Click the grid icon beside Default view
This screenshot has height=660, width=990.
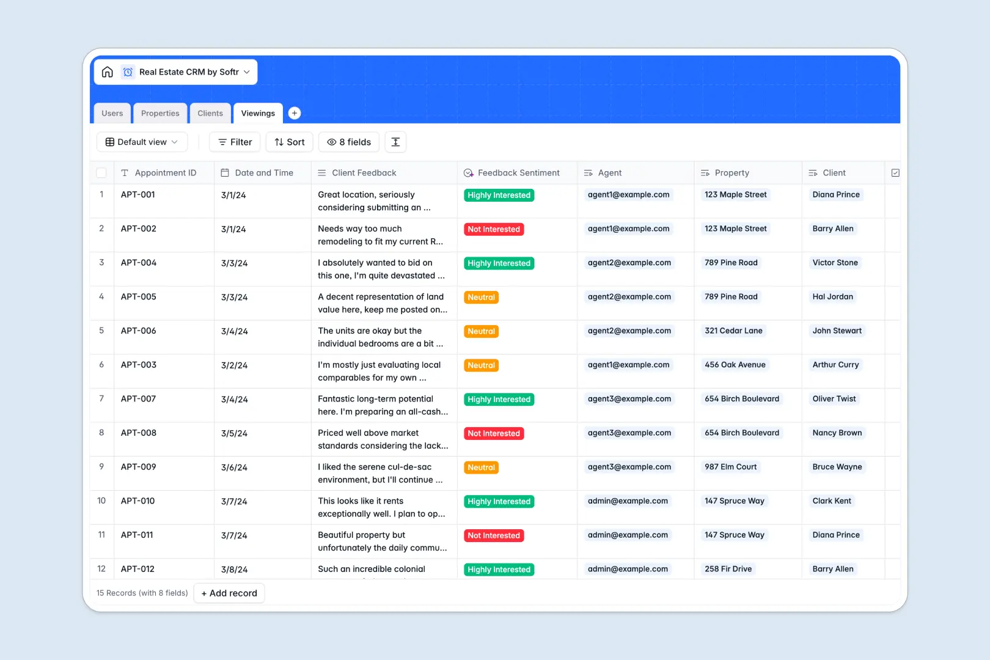tap(109, 142)
